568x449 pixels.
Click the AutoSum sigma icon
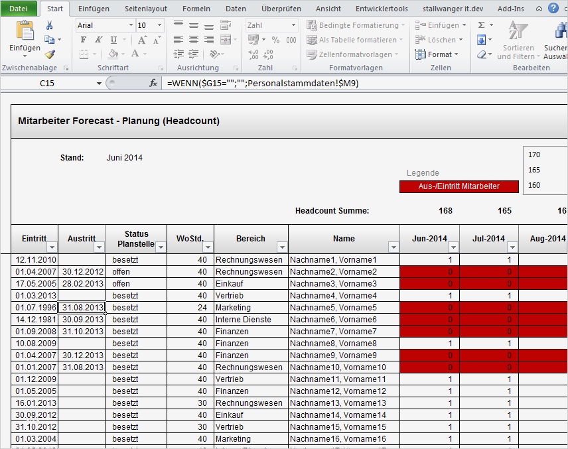pyautogui.click(x=481, y=25)
